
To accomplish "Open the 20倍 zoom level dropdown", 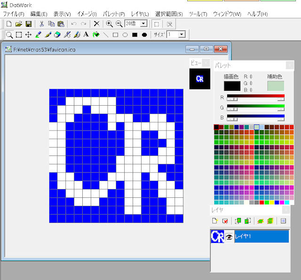I will (x=143, y=23).
